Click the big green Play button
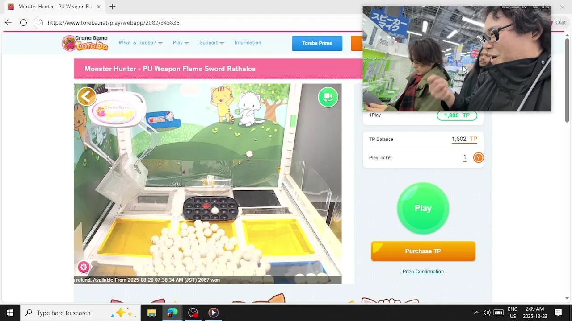572x321 pixels. 423,208
